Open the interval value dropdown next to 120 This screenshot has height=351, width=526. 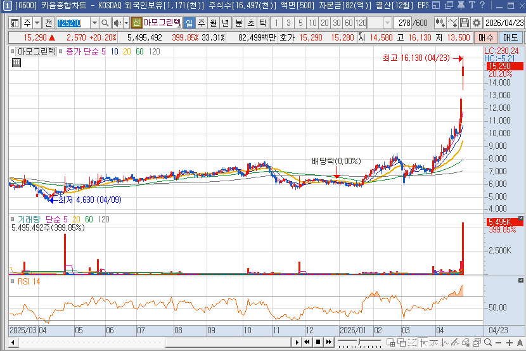tap(387, 23)
